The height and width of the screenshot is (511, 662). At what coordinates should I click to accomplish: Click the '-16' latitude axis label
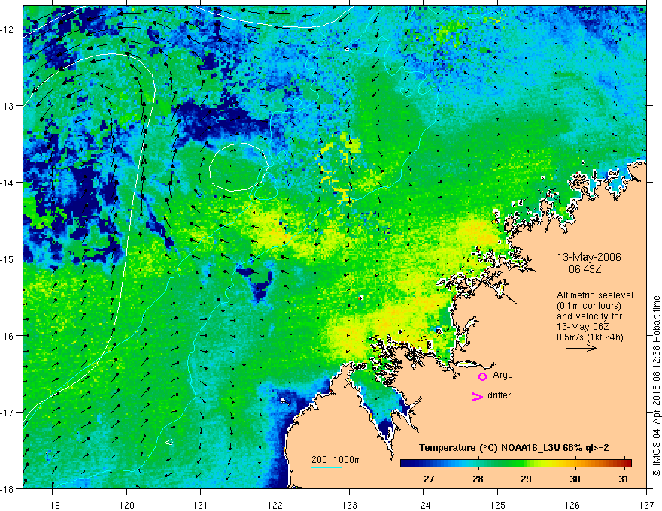(8, 336)
